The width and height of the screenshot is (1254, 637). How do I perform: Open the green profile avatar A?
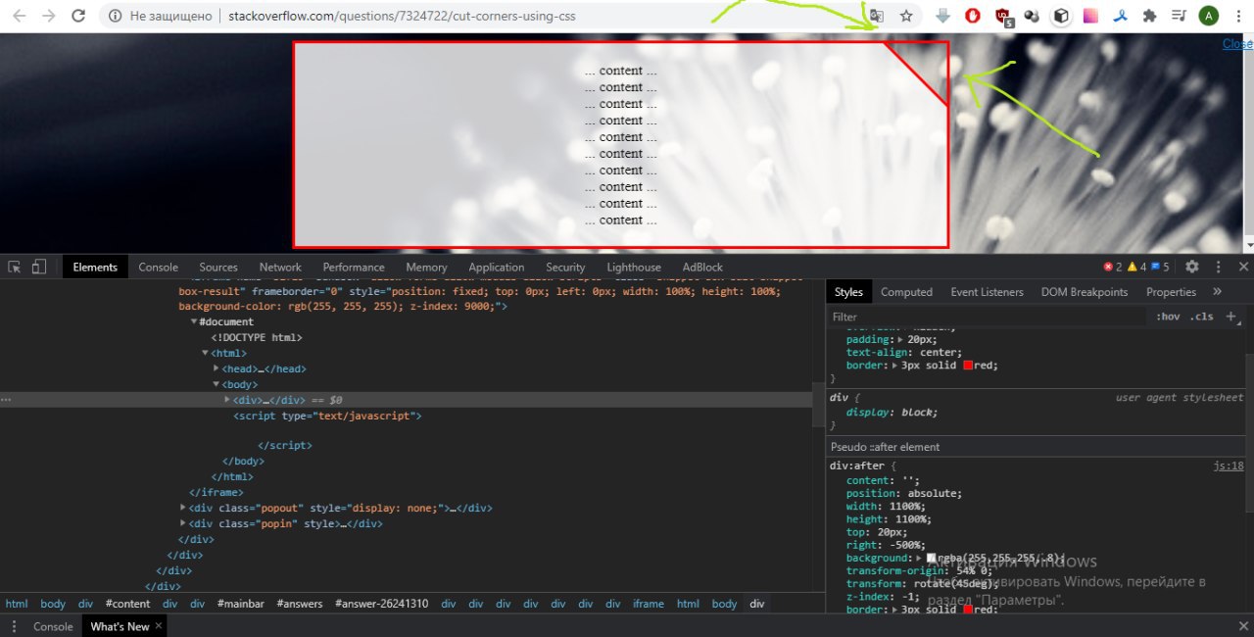click(1210, 16)
